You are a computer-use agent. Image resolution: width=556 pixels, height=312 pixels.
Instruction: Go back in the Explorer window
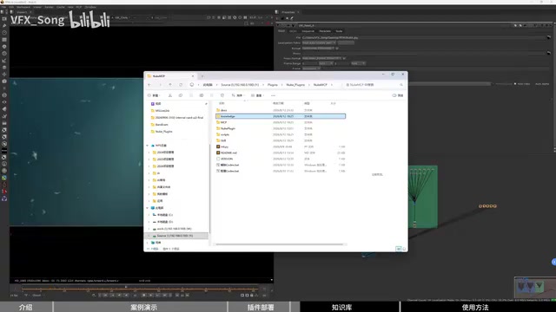click(149, 85)
